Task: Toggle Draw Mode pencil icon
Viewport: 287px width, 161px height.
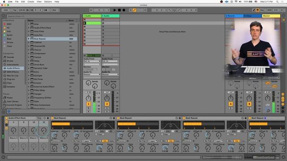Action: click(x=254, y=10)
